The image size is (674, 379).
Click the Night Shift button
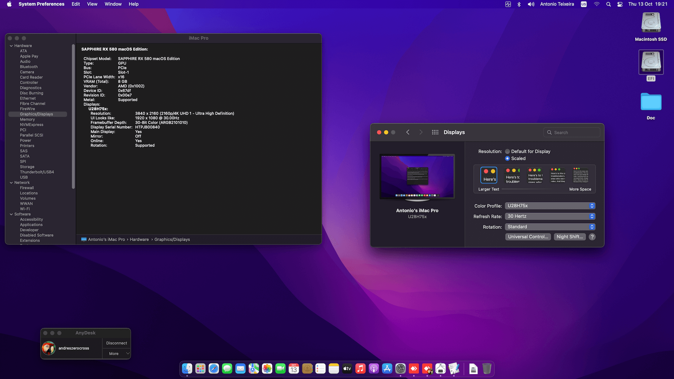click(x=570, y=237)
